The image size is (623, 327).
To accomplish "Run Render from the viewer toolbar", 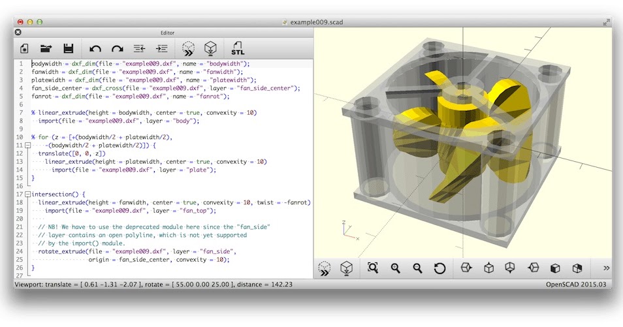I will [x=347, y=268].
